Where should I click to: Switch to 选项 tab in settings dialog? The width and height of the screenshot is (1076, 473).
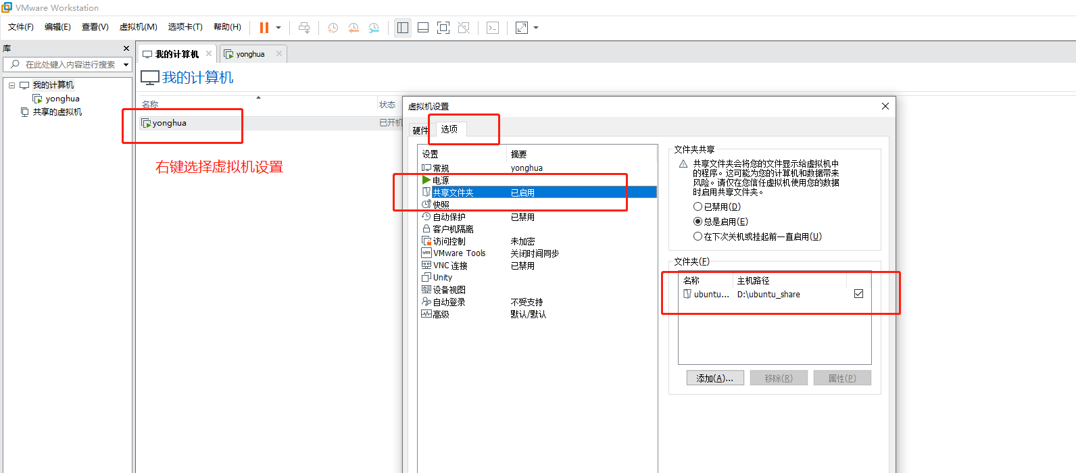(449, 128)
